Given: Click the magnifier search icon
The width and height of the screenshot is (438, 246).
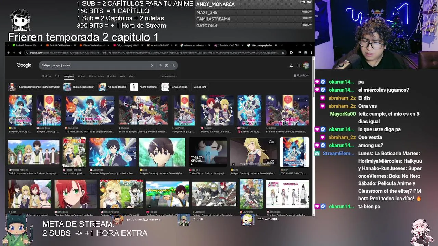Looking at the screenshot, I should point(173,65).
